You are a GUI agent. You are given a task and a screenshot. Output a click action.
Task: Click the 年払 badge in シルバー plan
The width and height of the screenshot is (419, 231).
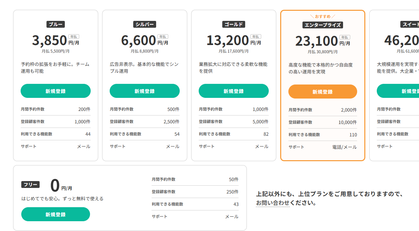(163, 37)
